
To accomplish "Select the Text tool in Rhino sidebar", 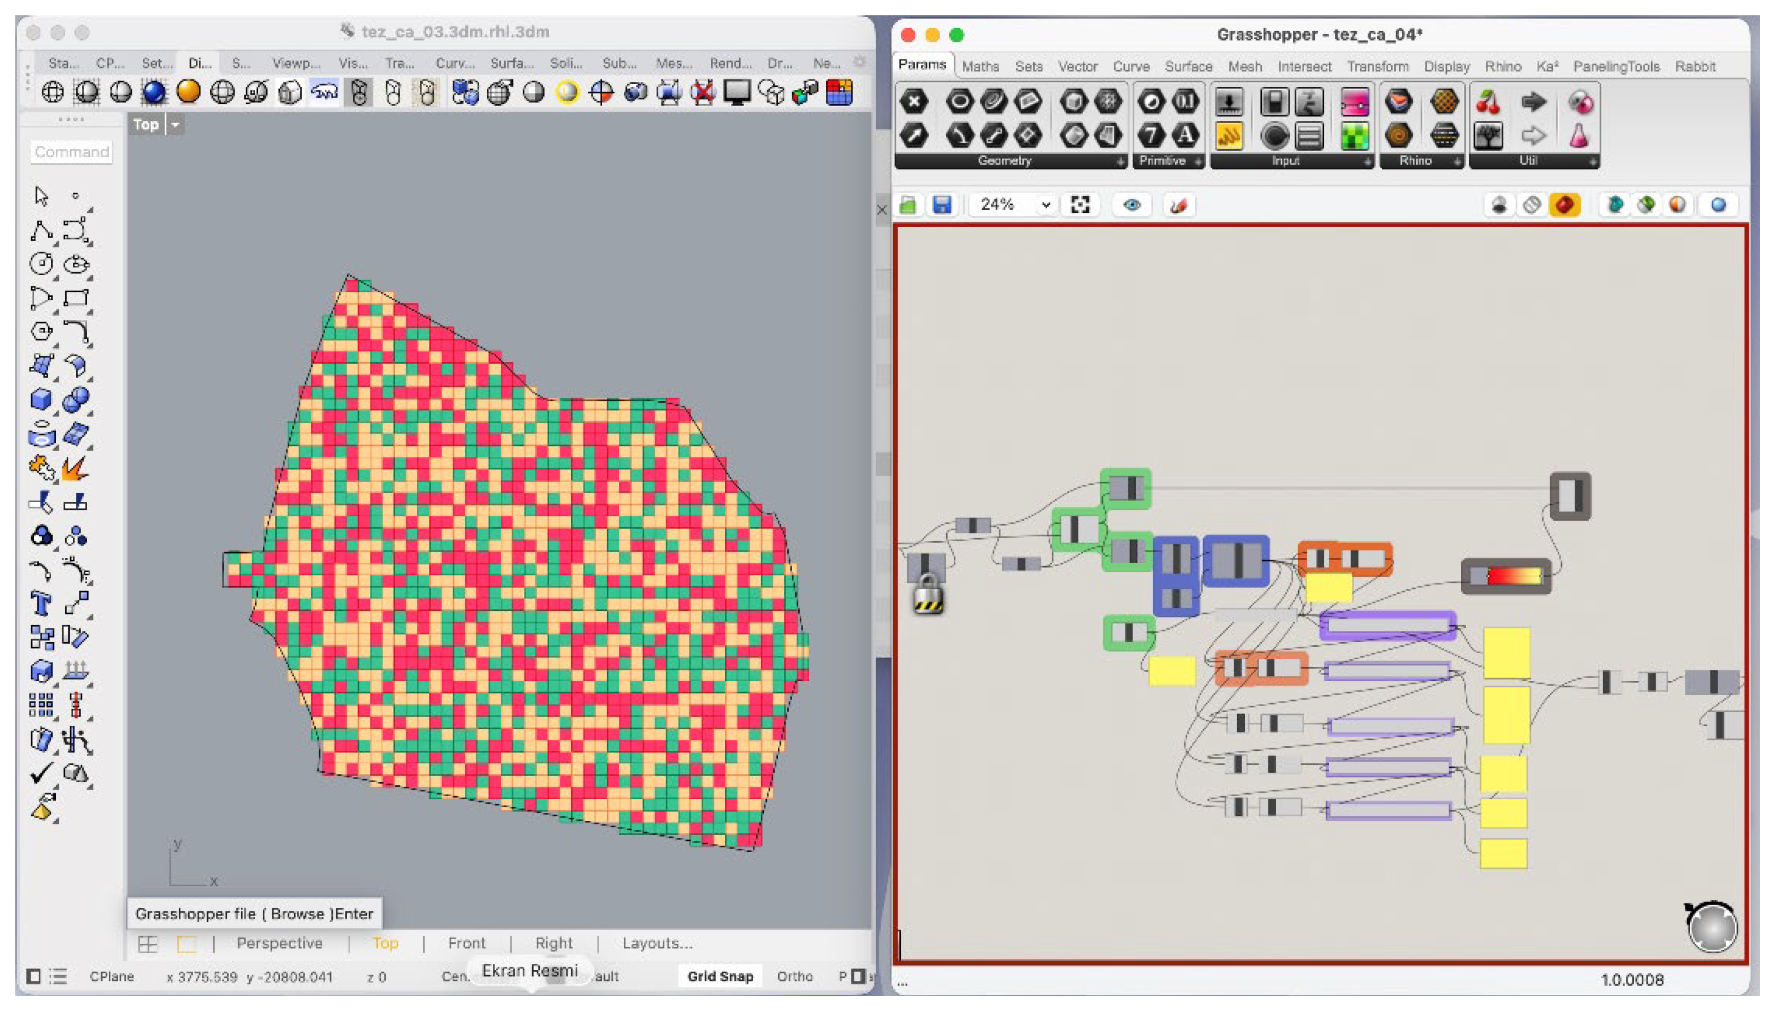I will click(41, 603).
